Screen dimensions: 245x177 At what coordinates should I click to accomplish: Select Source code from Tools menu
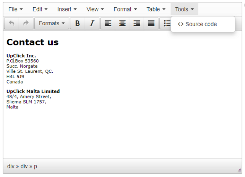click(x=198, y=24)
